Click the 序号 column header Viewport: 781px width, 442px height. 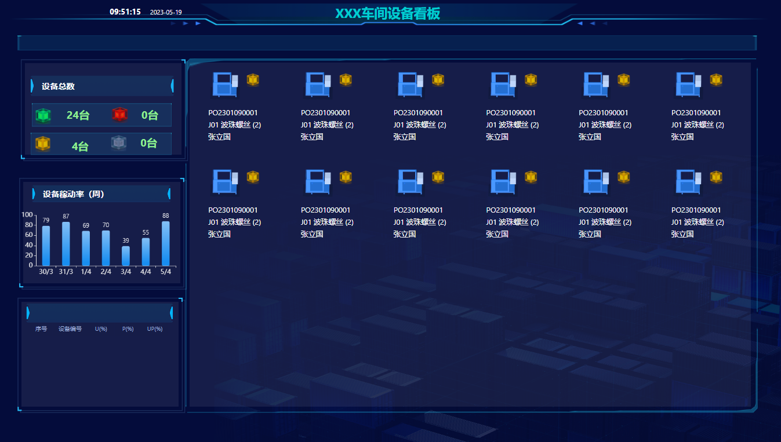(41, 329)
